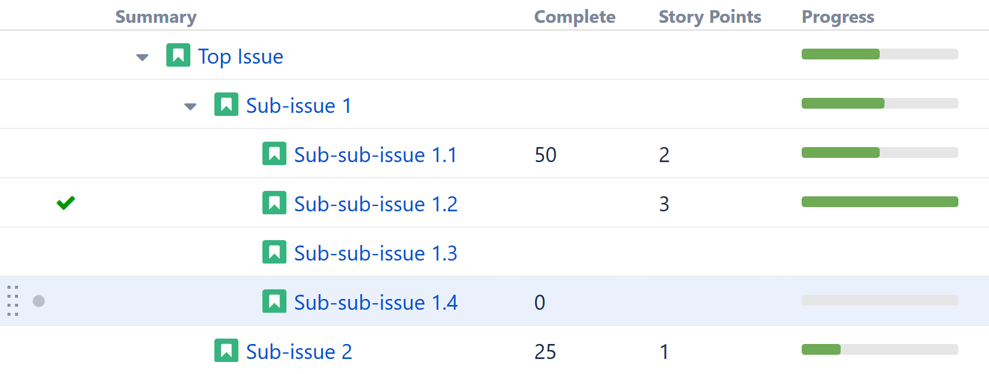Click the full progress bar on Sub-sub-issue 1.2
The image size is (989, 374).
click(880, 202)
